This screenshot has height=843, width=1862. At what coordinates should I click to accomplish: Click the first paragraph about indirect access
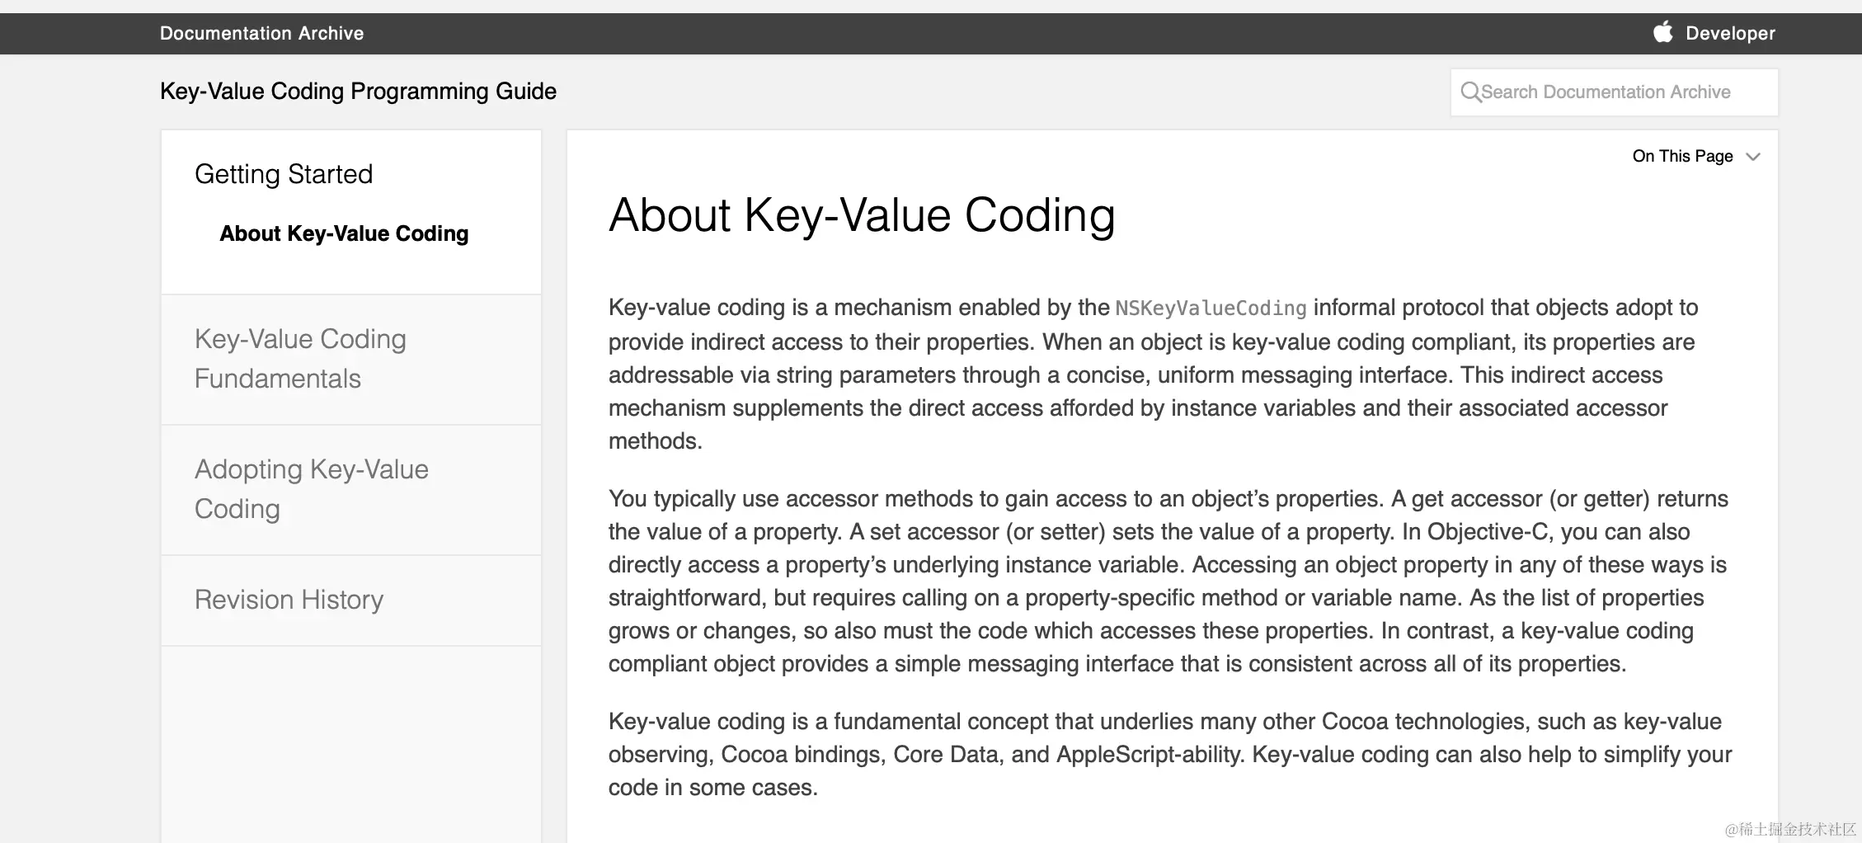tap(1153, 374)
